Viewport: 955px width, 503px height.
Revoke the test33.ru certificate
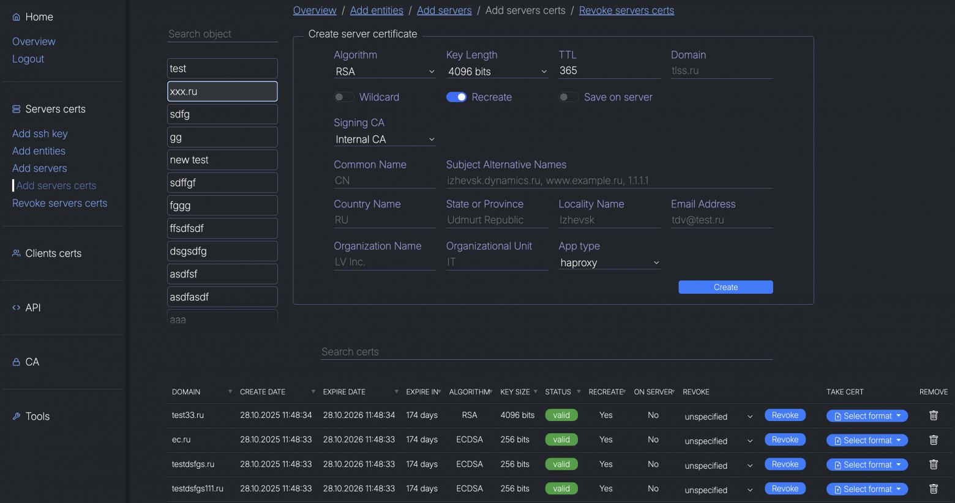click(x=785, y=415)
